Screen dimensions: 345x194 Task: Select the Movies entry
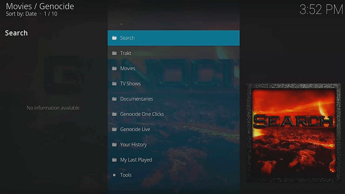point(174,68)
